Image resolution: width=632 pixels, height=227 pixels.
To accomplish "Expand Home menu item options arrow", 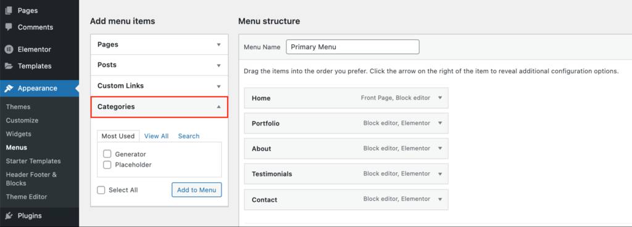I will [440, 98].
